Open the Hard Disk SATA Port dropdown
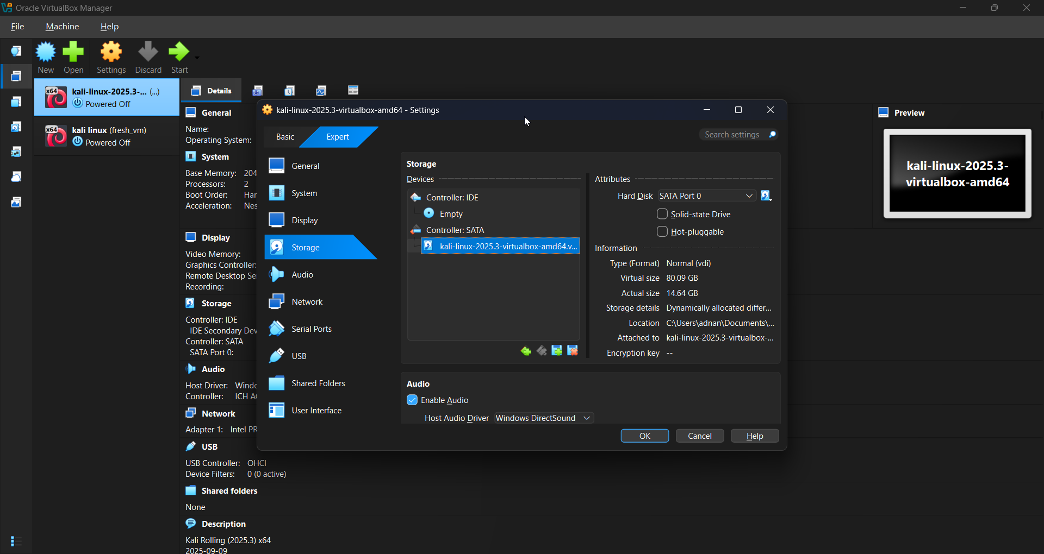Viewport: 1044px width, 554px height. (x=706, y=196)
